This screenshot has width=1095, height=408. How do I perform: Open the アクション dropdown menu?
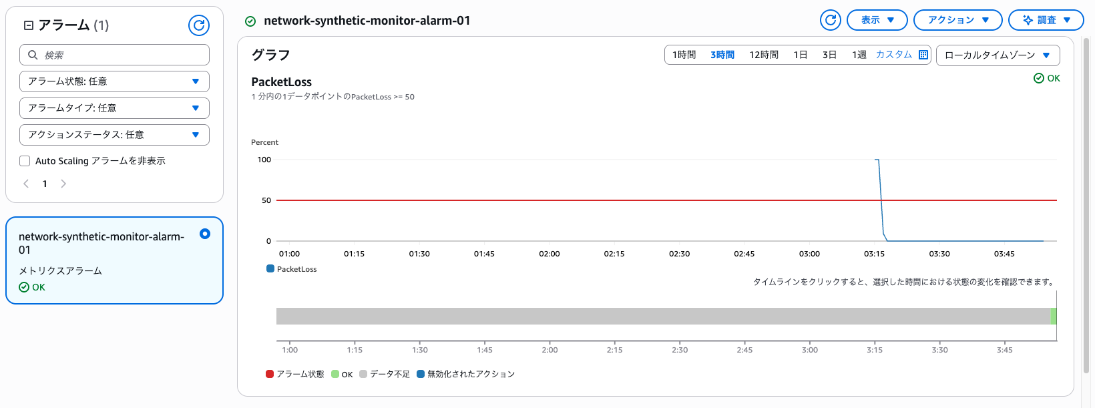point(958,20)
